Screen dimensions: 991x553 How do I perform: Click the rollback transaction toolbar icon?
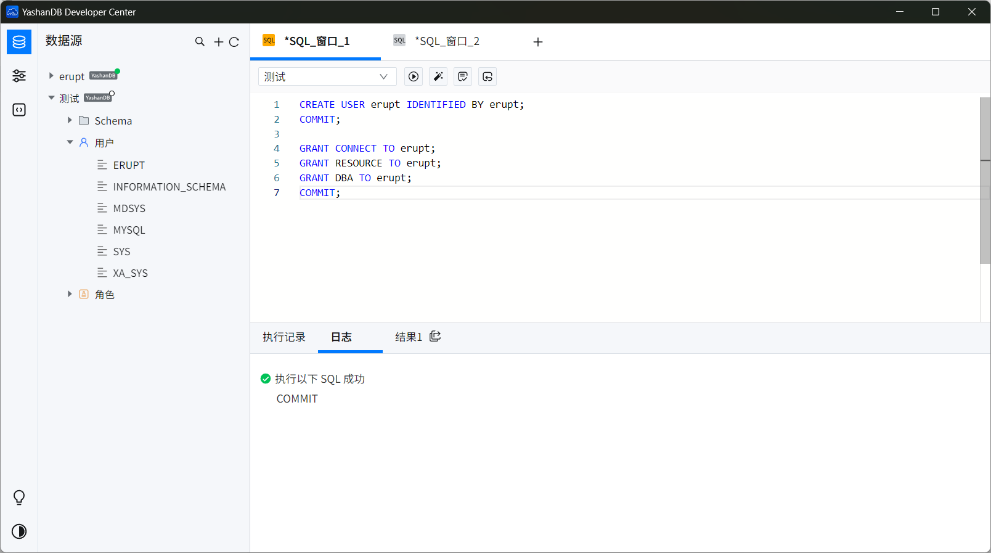tap(487, 76)
